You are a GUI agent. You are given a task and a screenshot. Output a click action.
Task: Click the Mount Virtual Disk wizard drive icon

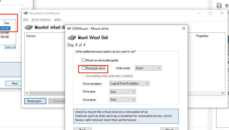[x=72, y=37]
